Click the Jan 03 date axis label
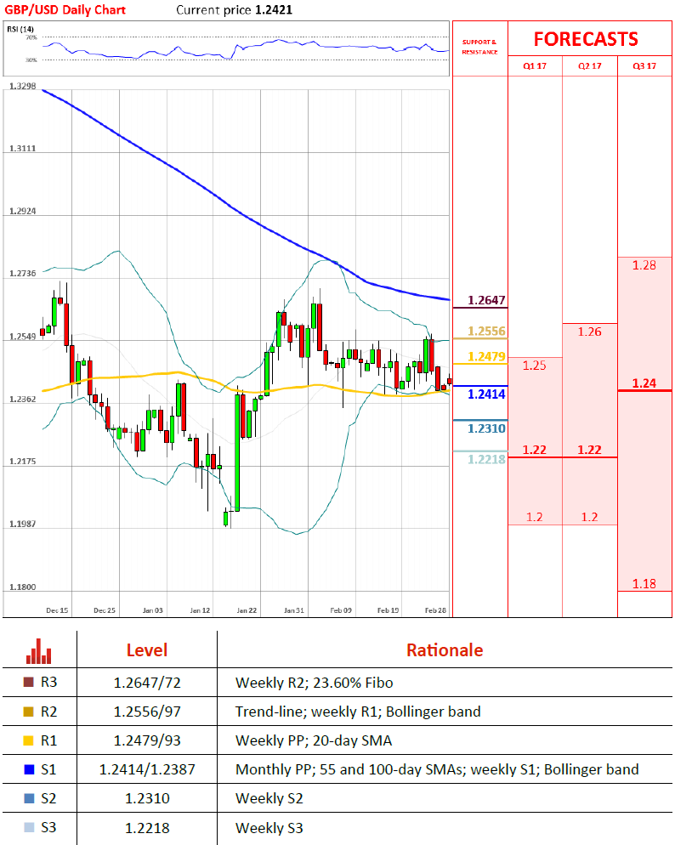 pos(152,610)
